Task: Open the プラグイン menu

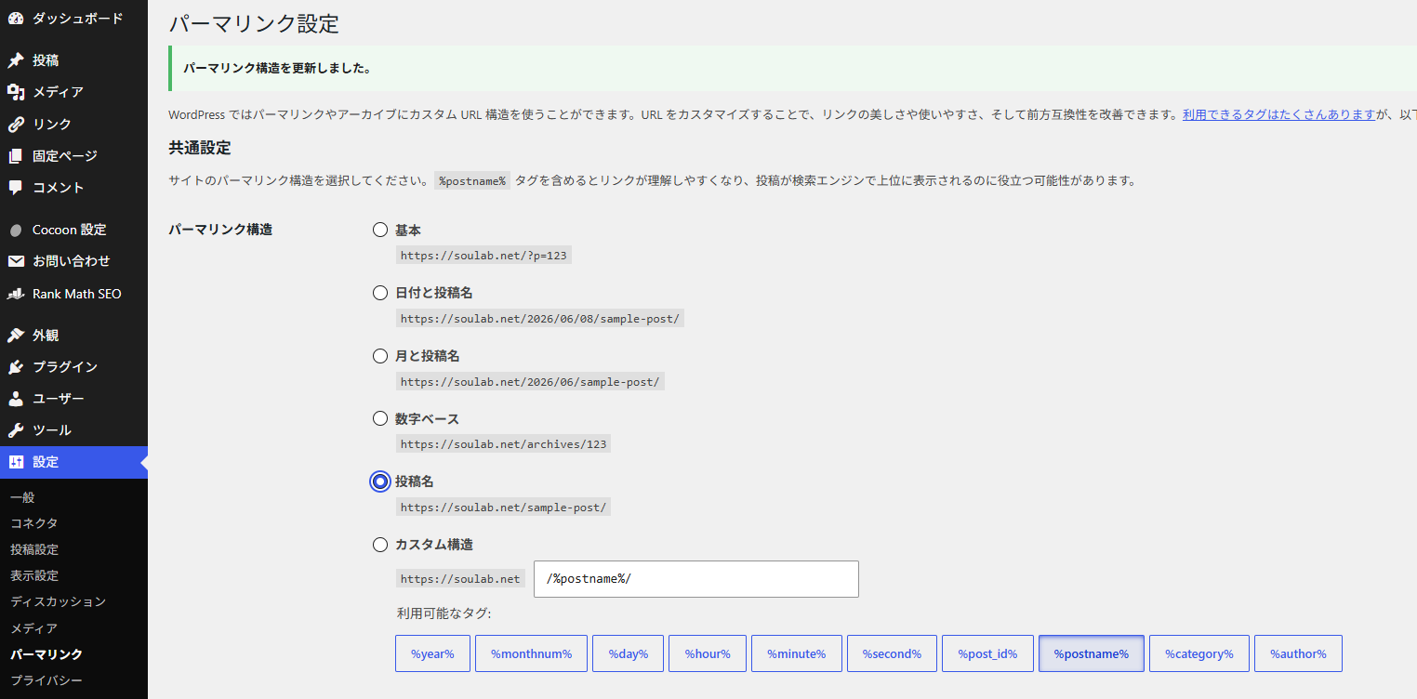Action: (73, 366)
